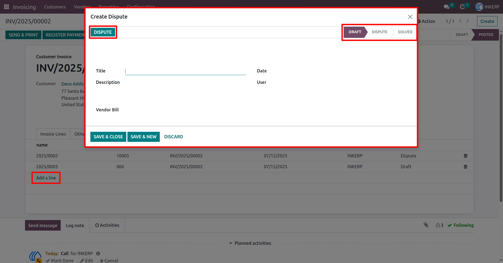The width and height of the screenshot is (503, 263).
Task: Open the 2025/0002 dispute row
Action: pos(250,156)
